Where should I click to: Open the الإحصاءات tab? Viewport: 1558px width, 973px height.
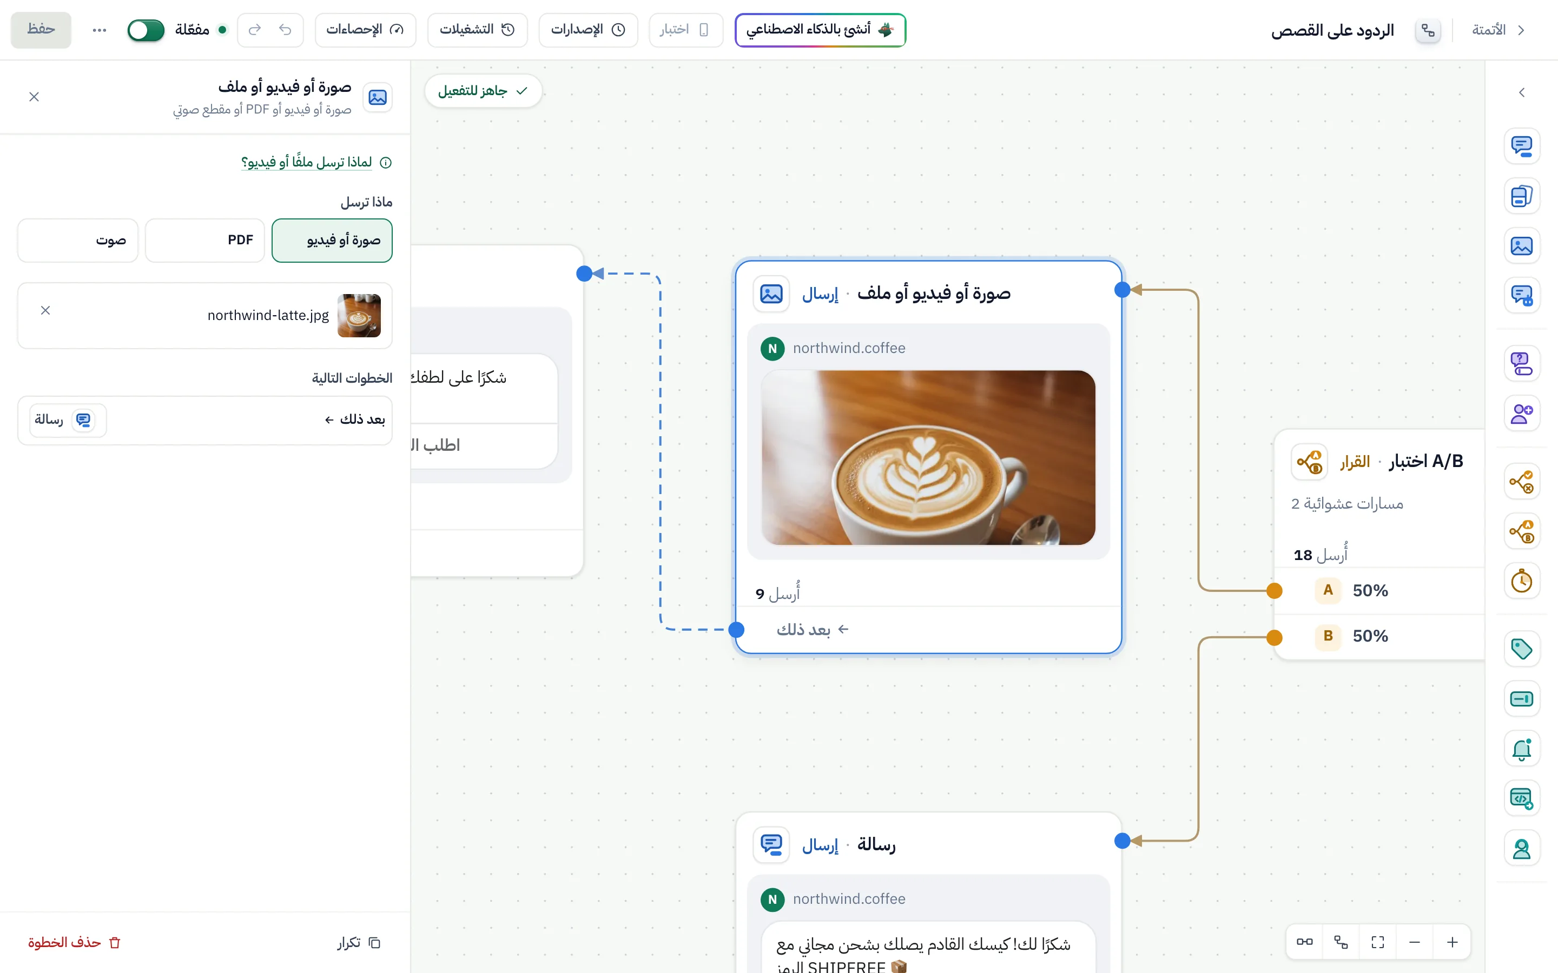365,30
